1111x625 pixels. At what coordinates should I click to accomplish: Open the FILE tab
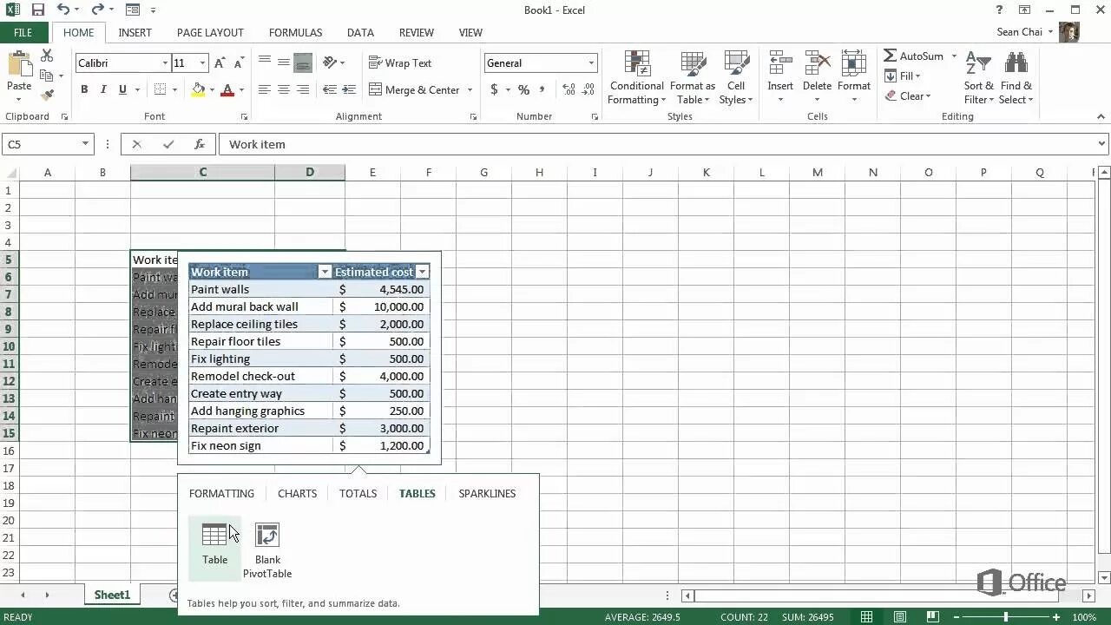click(x=23, y=32)
